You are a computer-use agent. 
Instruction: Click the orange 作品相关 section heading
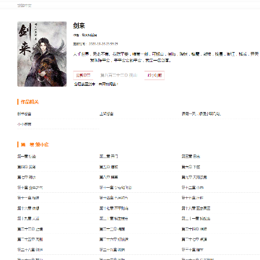[30, 102]
